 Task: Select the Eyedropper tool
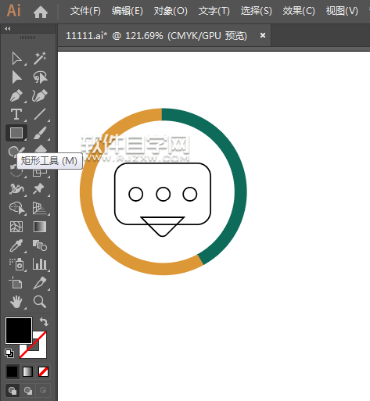point(16,245)
